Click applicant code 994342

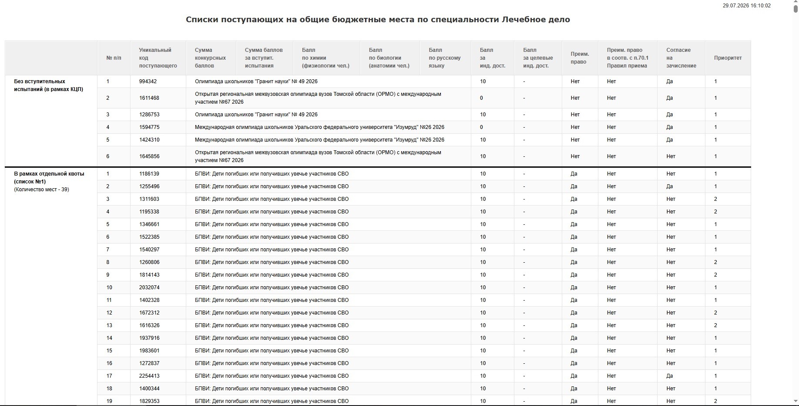coord(148,81)
